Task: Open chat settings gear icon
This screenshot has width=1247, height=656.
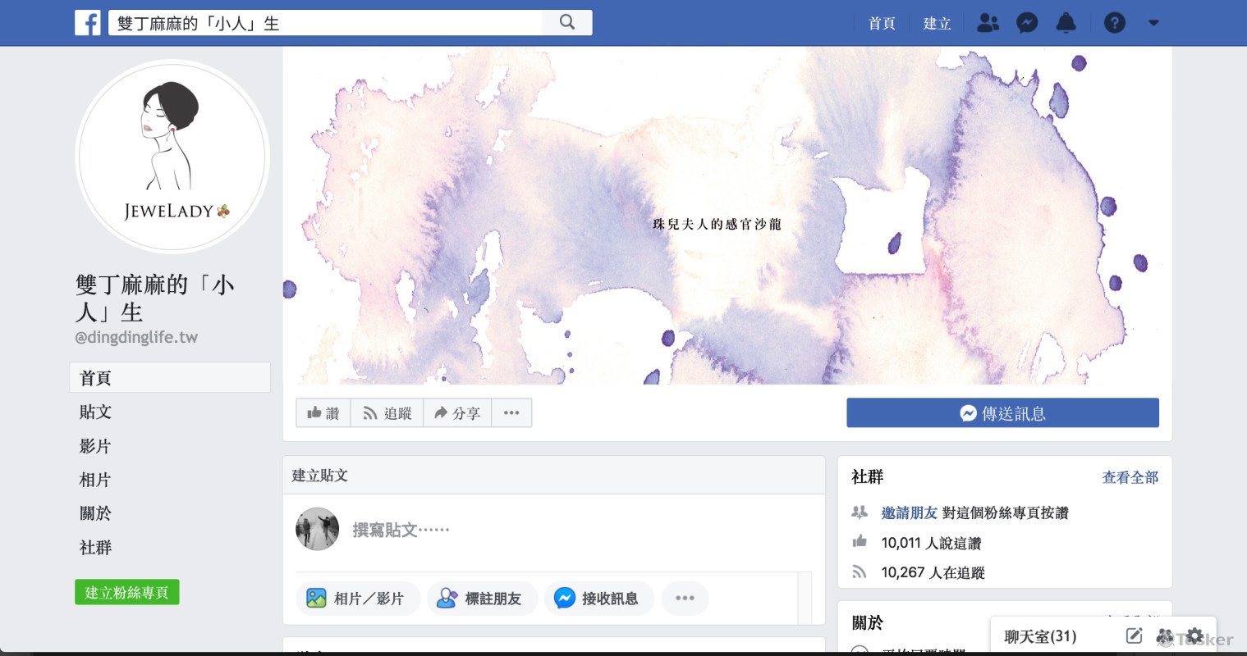Action: (1194, 635)
